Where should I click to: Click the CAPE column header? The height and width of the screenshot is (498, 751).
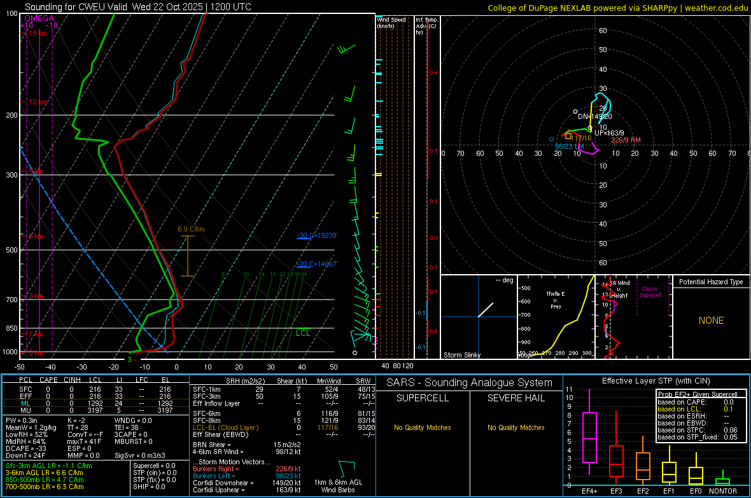[48, 380]
